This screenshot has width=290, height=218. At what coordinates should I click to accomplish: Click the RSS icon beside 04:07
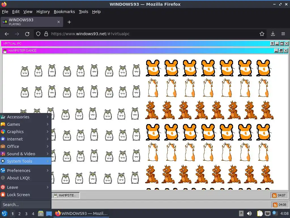click(274, 195)
